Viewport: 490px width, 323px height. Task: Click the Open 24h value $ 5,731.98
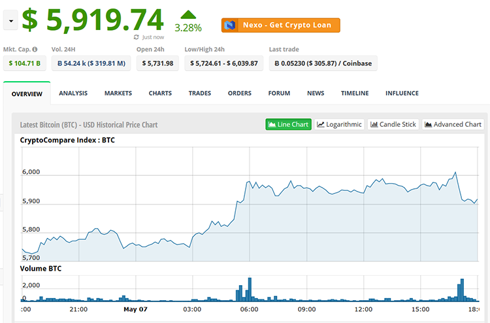pyautogui.click(x=158, y=63)
